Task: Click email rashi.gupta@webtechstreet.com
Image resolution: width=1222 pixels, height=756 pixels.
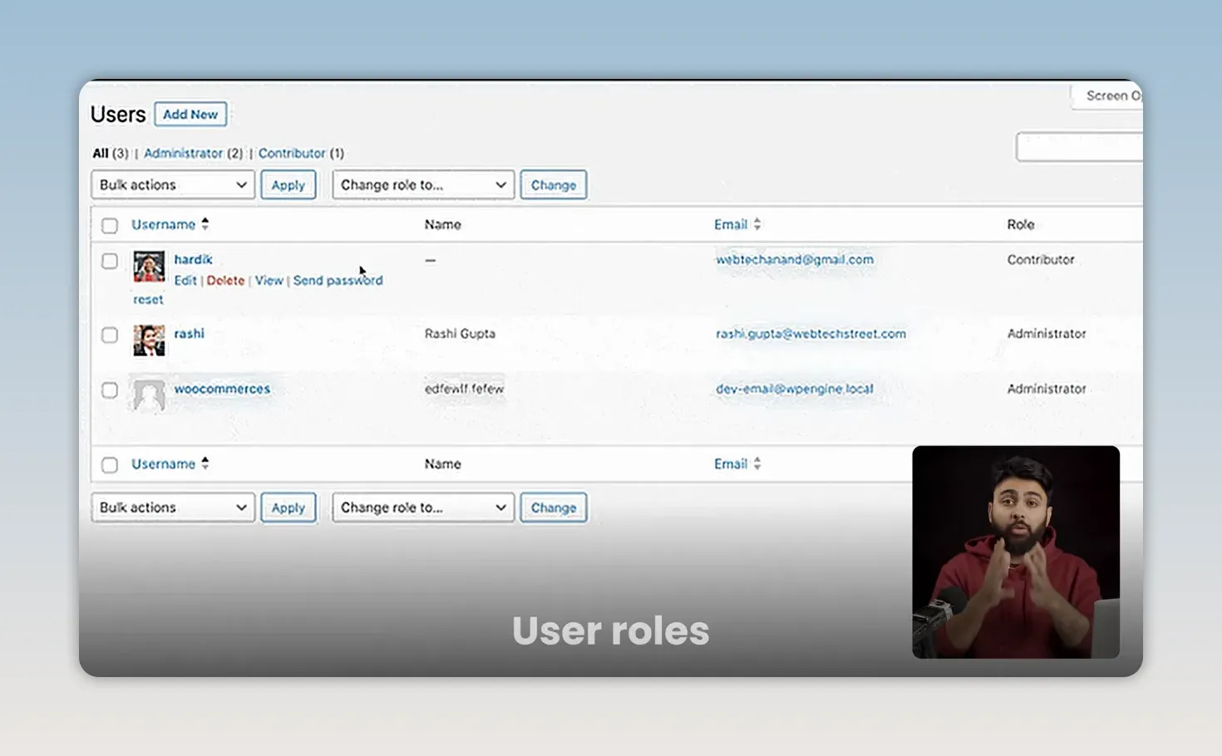Action: click(811, 333)
